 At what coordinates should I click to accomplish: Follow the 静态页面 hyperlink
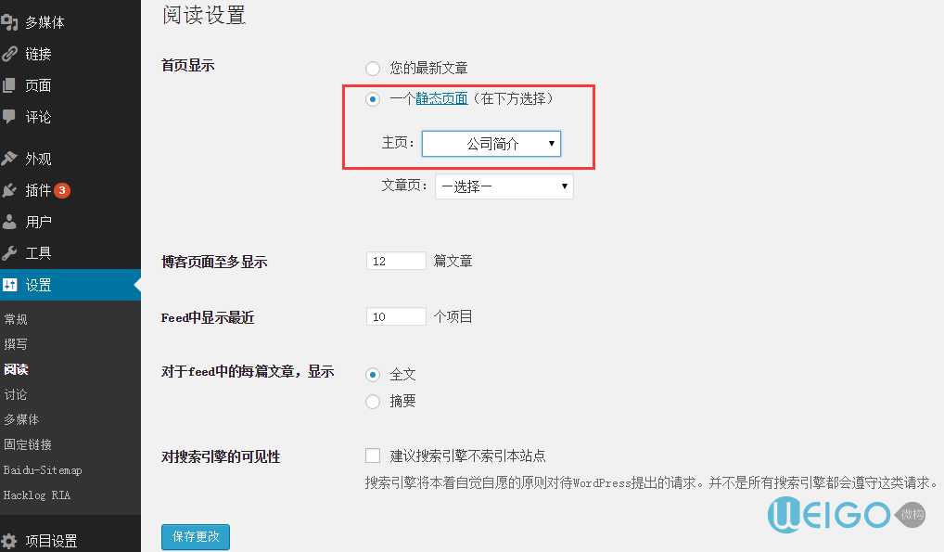click(441, 98)
